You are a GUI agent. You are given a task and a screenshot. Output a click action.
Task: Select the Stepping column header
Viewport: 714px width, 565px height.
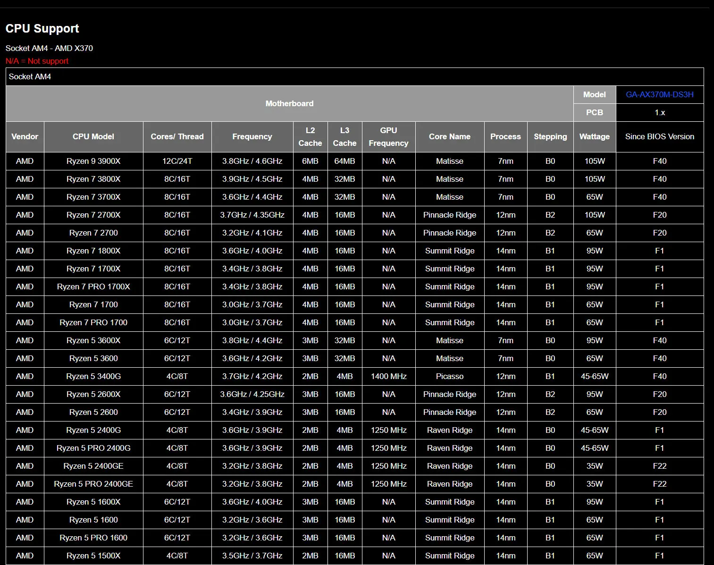click(x=550, y=136)
